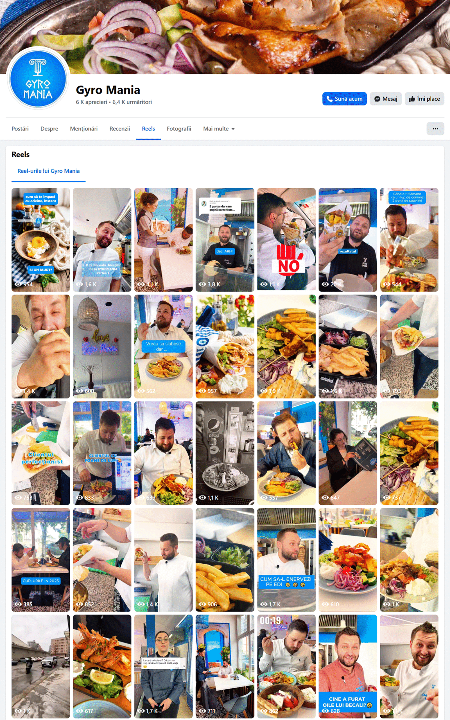
Task: Play the CINE A FURAT OILE LUI BECALI reel
Action: coord(348,666)
